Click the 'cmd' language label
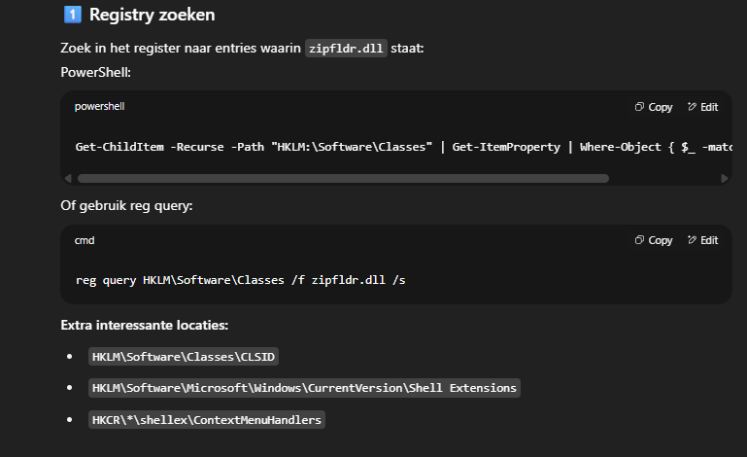This screenshot has height=457, width=747. 85,240
